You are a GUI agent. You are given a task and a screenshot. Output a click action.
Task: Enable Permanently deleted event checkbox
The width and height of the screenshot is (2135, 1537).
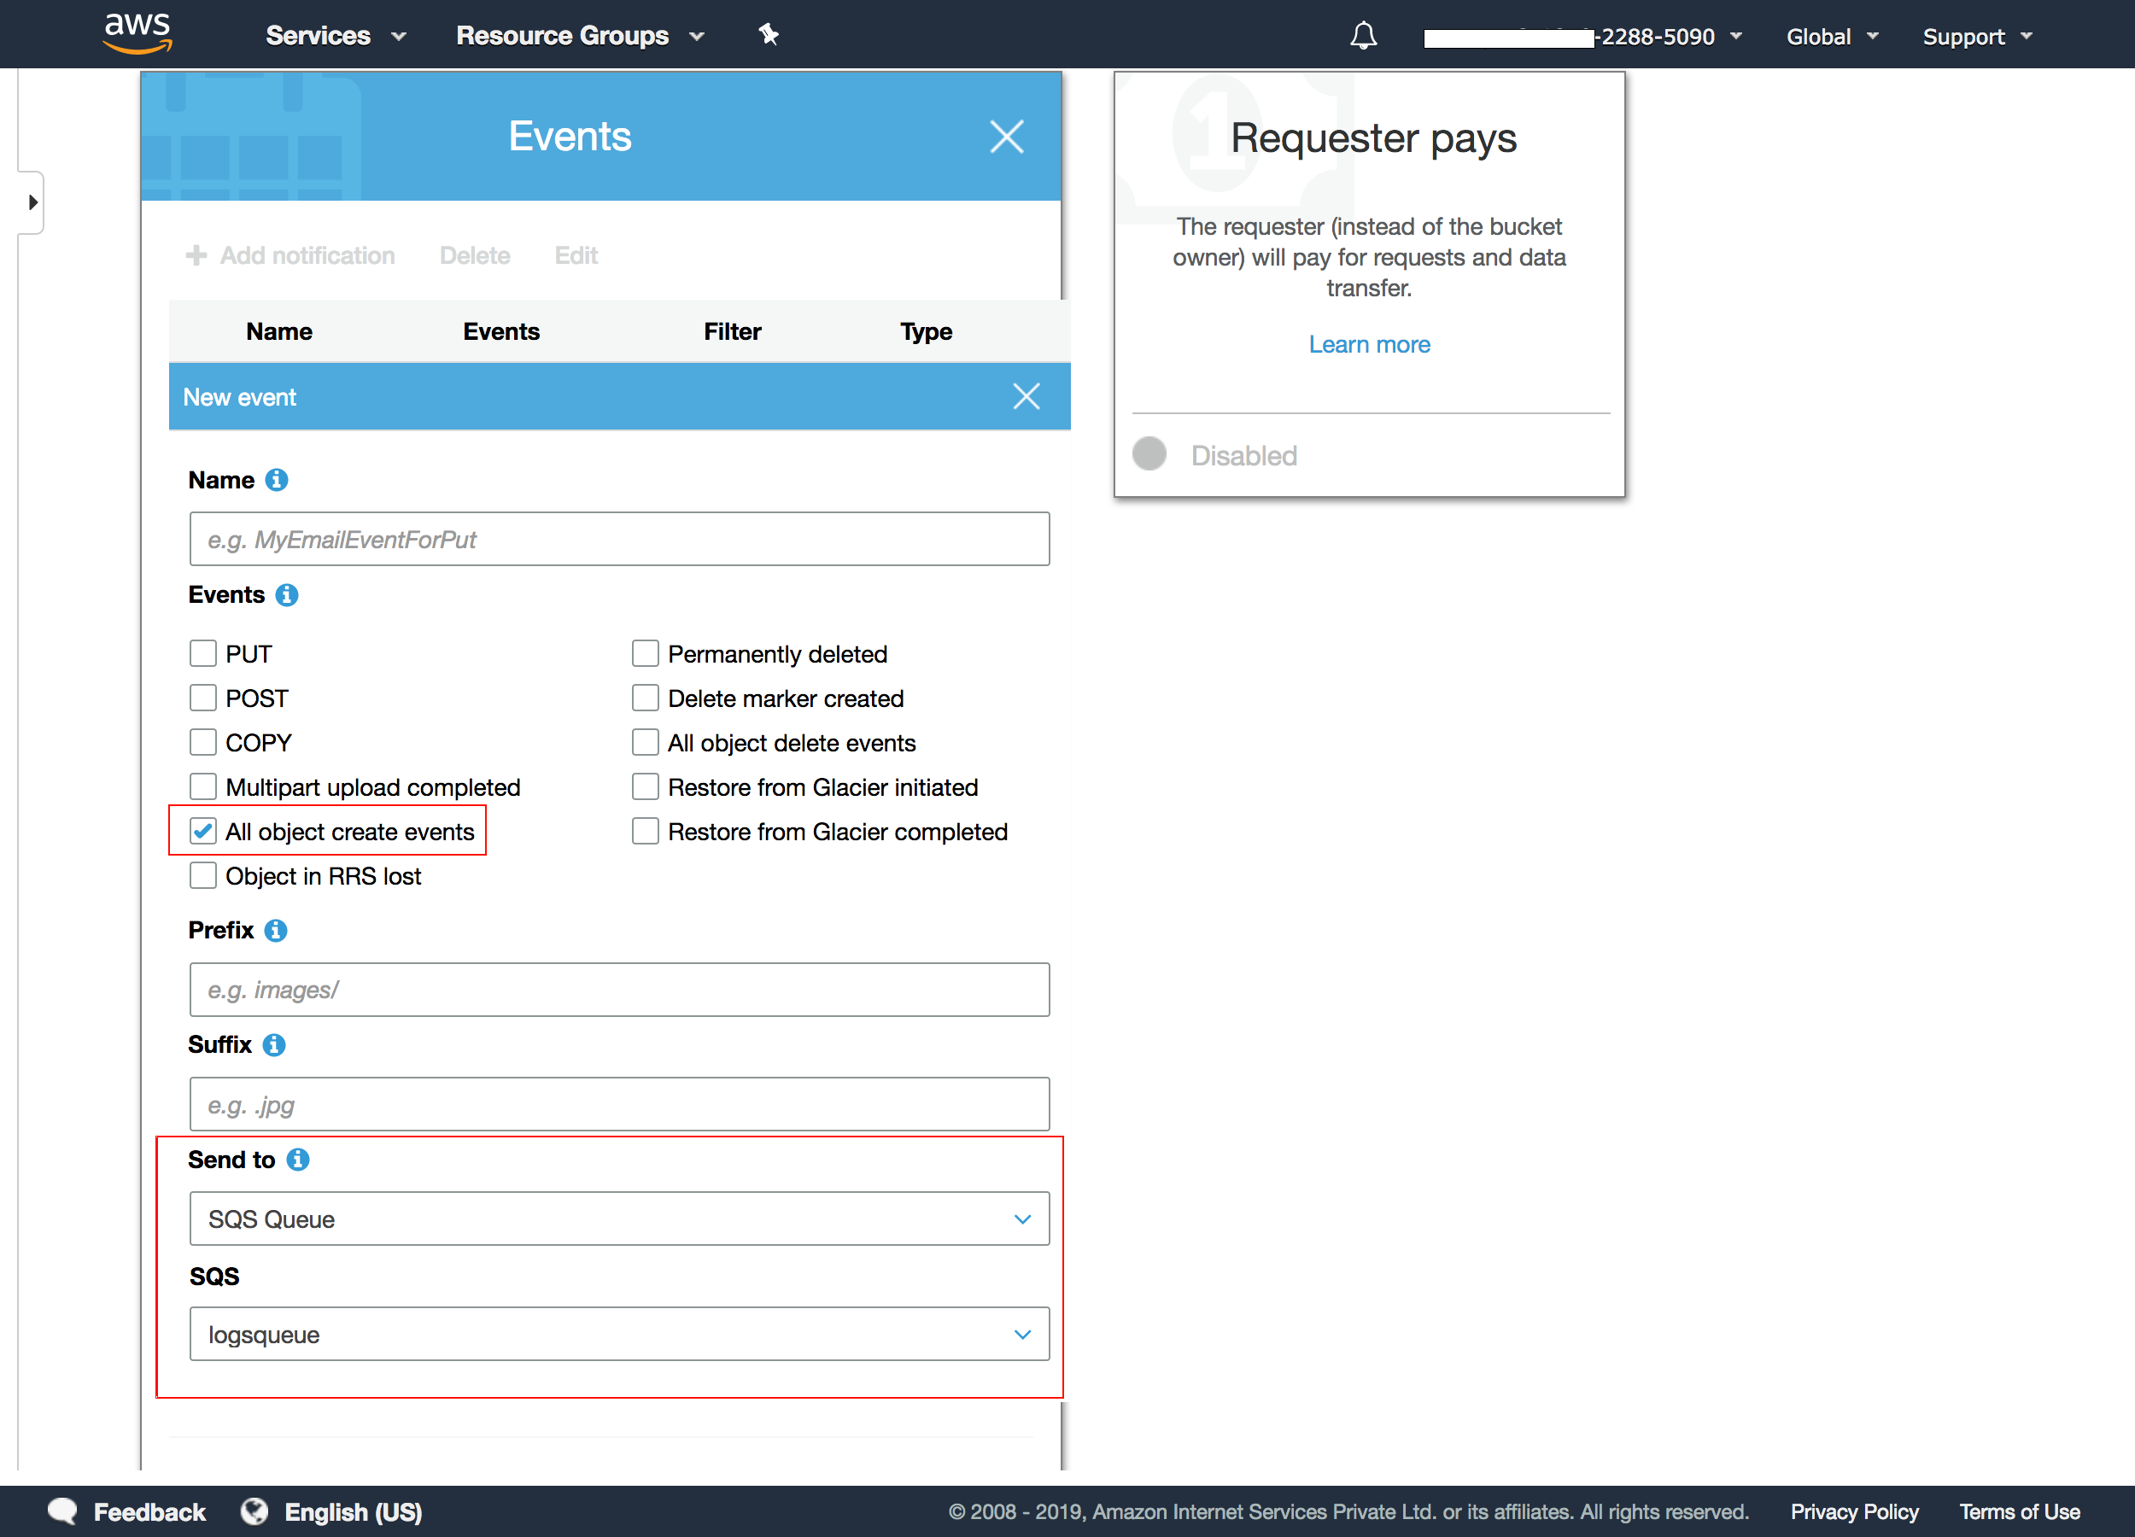pos(645,653)
